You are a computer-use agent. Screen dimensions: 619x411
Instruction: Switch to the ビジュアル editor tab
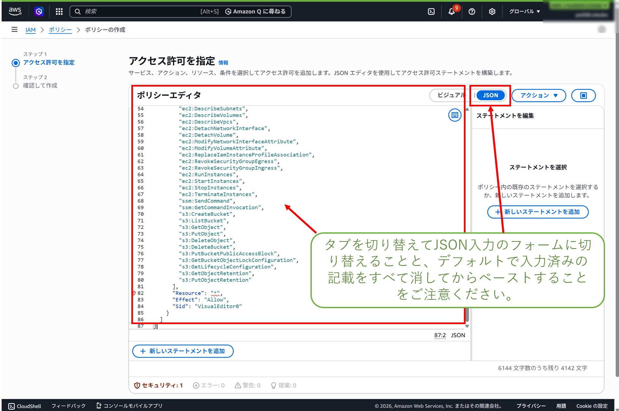[x=451, y=95]
